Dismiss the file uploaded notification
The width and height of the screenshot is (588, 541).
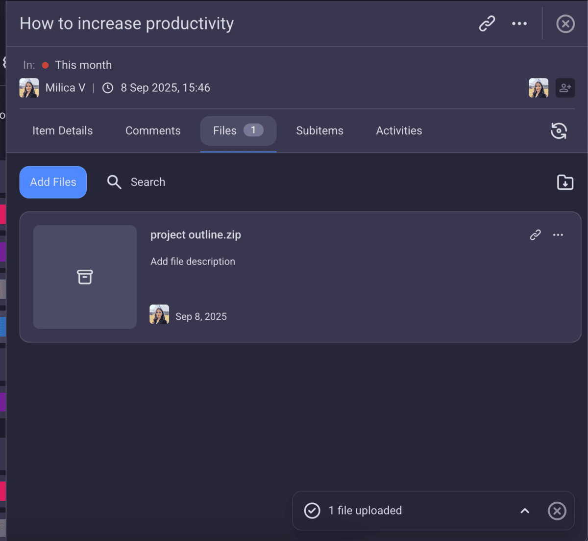(557, 511)
